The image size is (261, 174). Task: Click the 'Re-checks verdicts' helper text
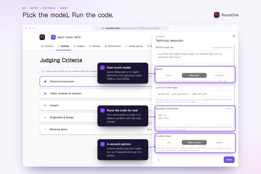click(193, 149)
